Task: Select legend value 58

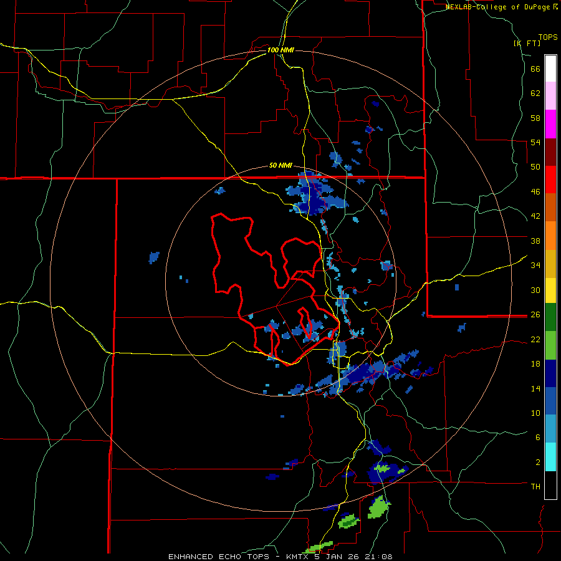Action: pyautogui.click(x=535, y=118)
